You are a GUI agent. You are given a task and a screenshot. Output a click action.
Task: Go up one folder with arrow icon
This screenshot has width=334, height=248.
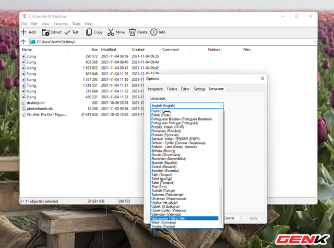pyautogui.click(x=23, y=42)
